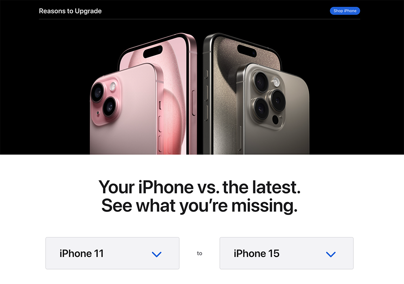Open the iPhone 15 model dropdown

pyautogui.click(x=286, y=253)
